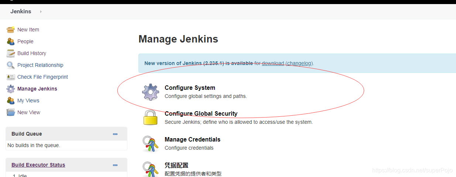
Task: Open the People link
Action: (25, 41)
